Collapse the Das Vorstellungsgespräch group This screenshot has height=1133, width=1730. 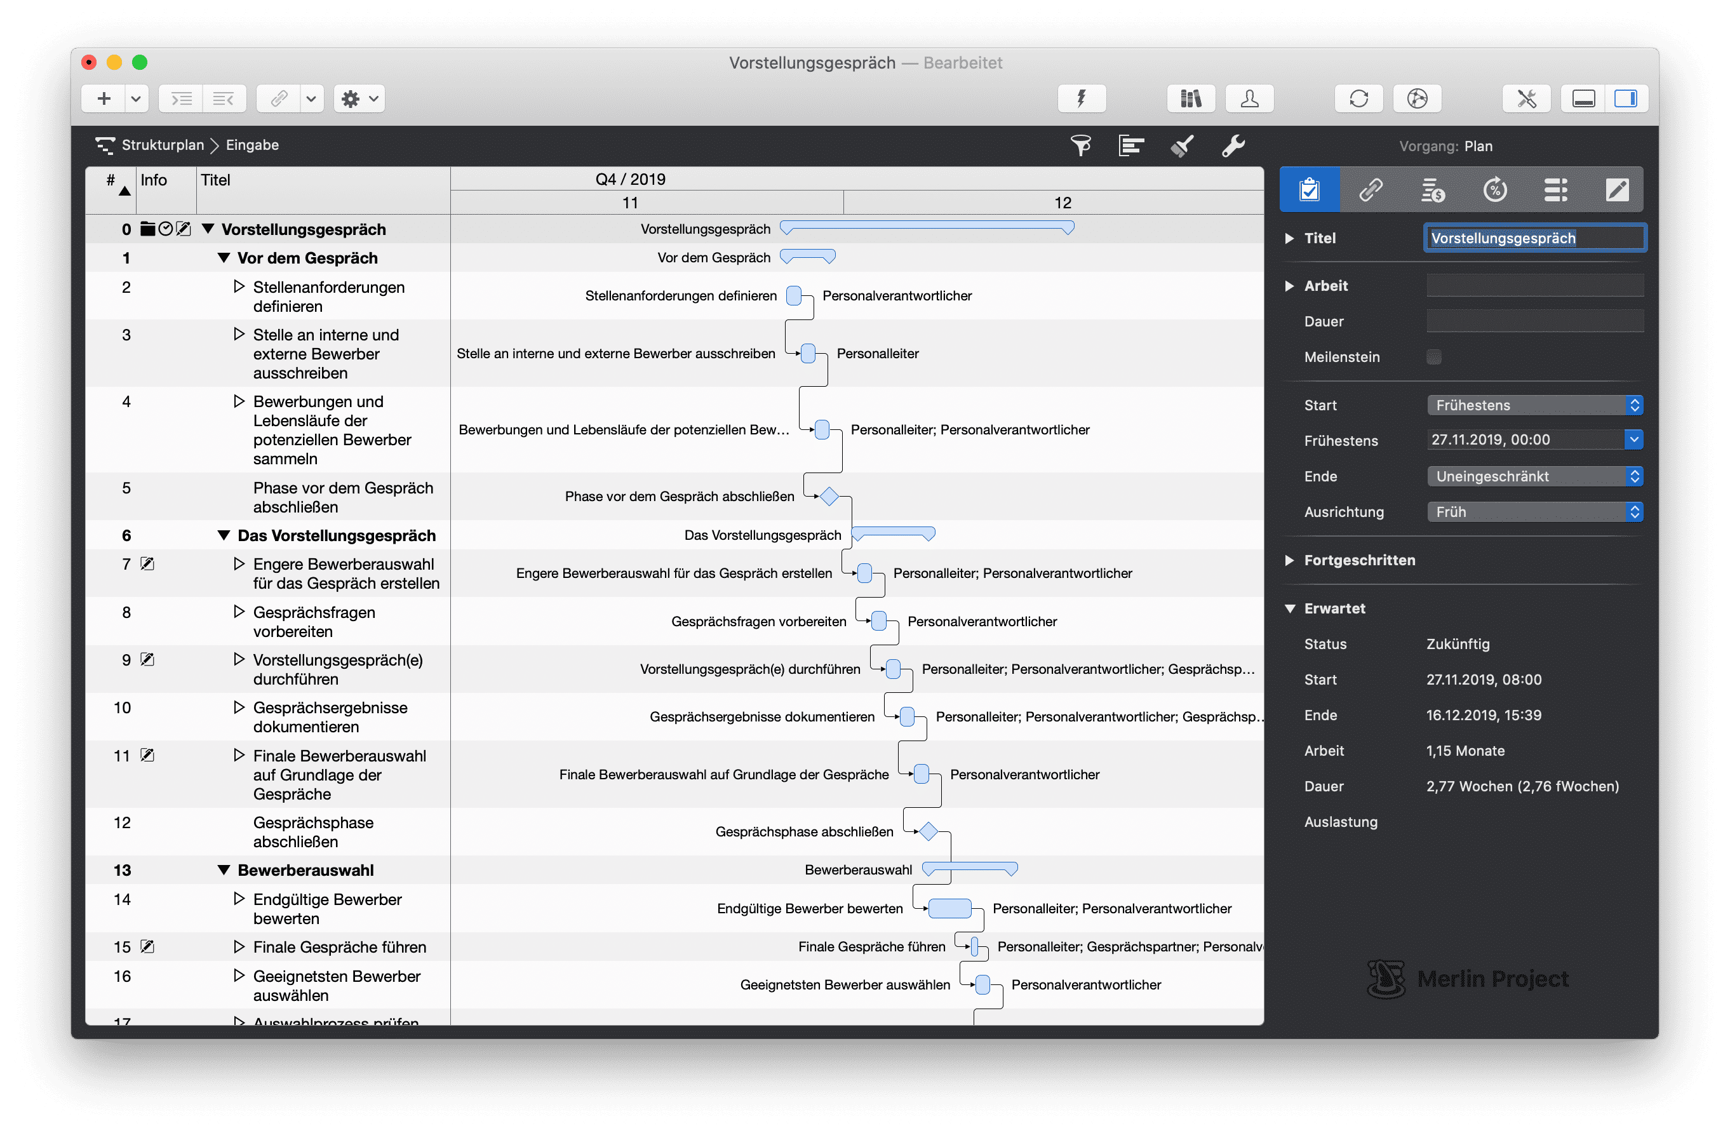224,537
